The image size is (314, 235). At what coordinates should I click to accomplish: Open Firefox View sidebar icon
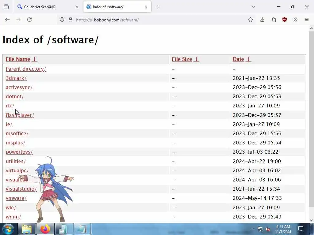tap(6, 7)
